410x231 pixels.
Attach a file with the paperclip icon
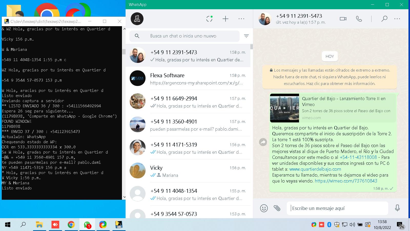(277, 208)
